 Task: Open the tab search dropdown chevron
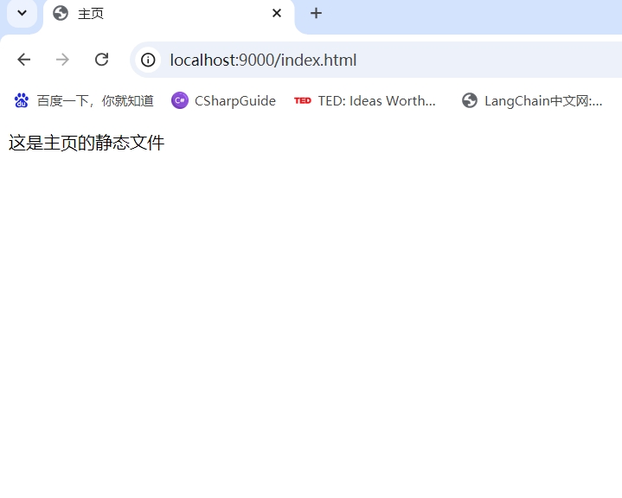click(22, 13)
